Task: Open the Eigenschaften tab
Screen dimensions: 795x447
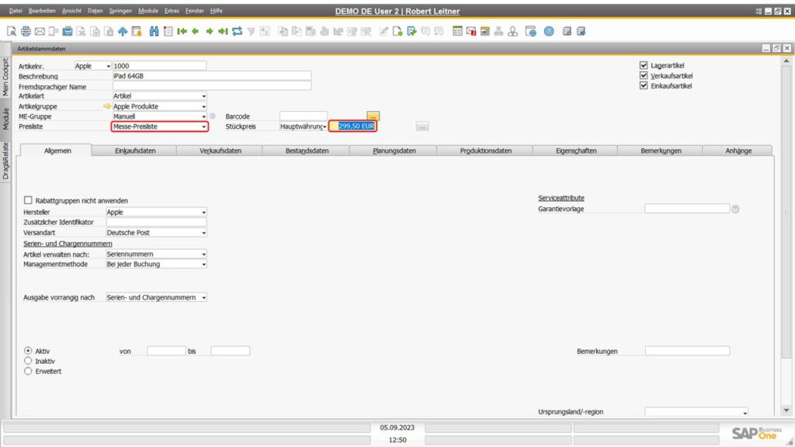Action: click(x=575, y=151)
